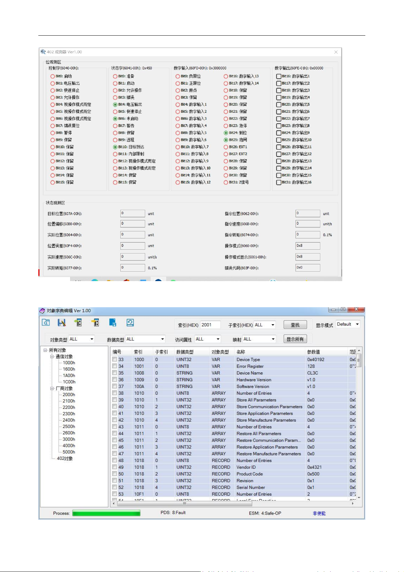
Task: Click the ESM: 4:Safe-OP status text
Action: [x=265, y=513]
